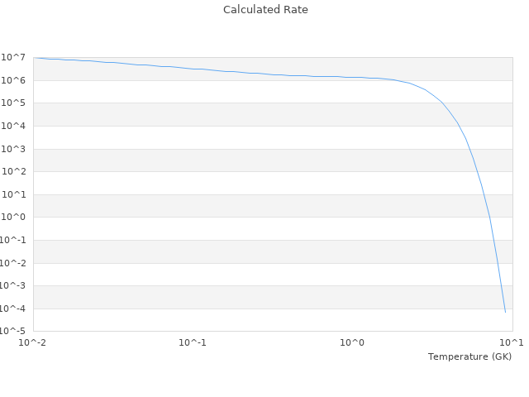Viewport: 529px width, 397px height.
Task: Select the 10^-1 label on the horizontal axis
Action: pos(193,342)
